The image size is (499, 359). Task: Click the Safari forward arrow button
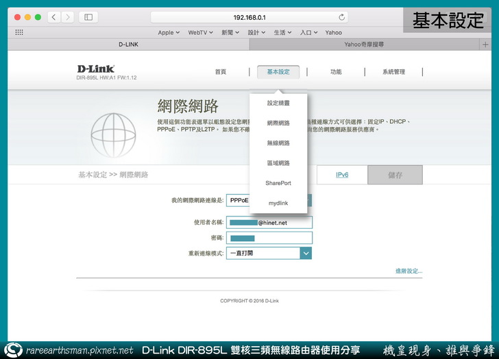67,17
